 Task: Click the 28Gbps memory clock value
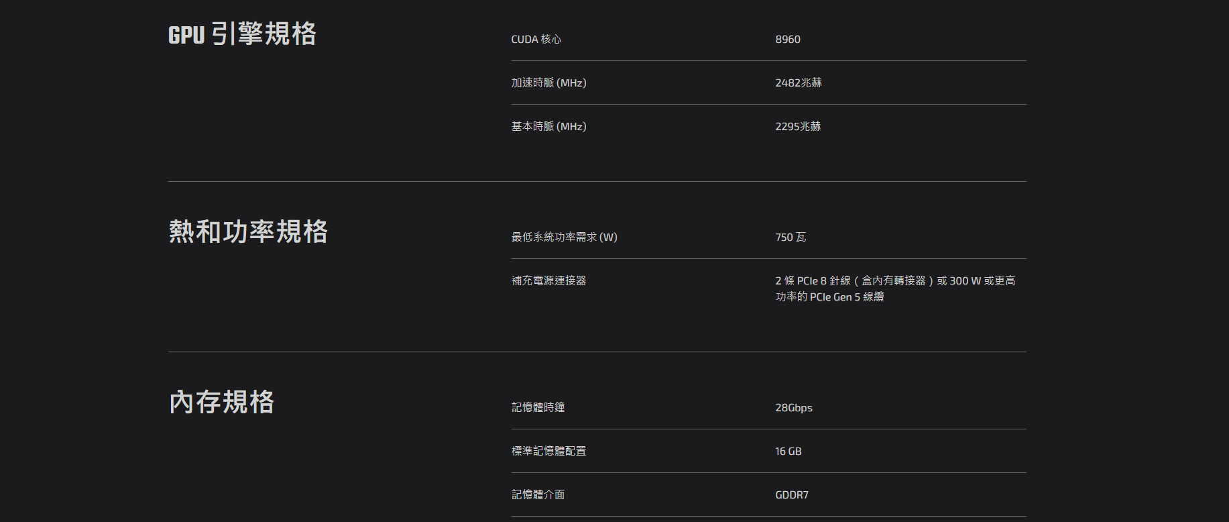click(794, 408)
